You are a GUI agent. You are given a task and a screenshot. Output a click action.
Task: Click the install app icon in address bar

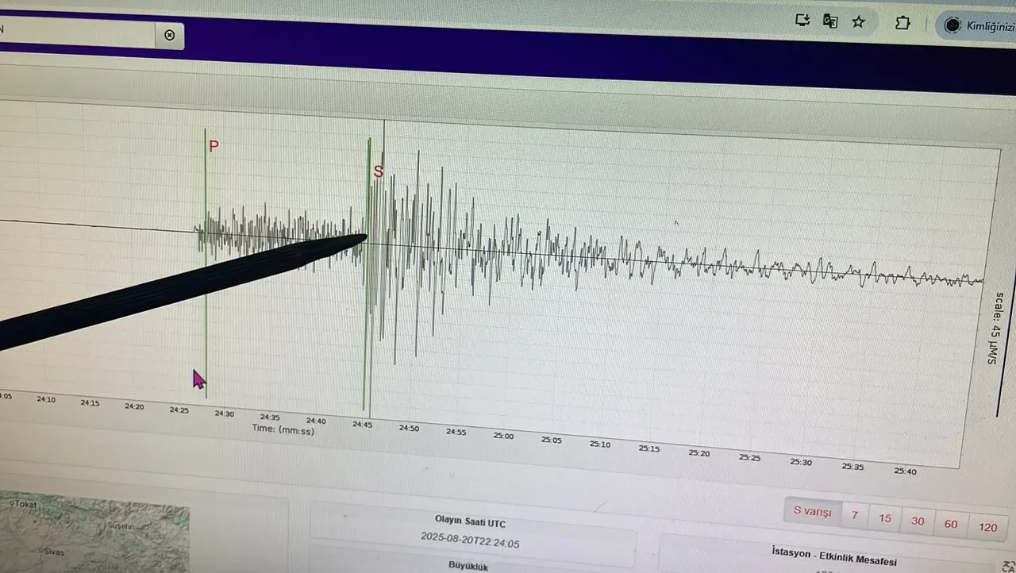coord(802,21)
